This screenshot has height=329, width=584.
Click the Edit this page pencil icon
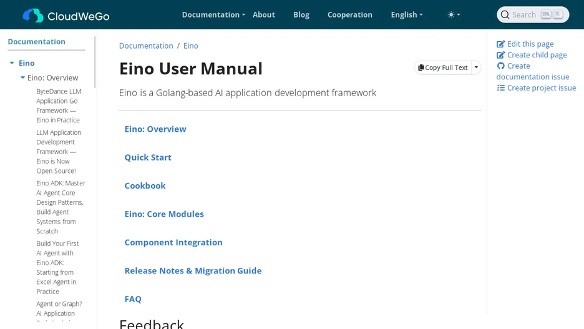click(x=500, y=44)
